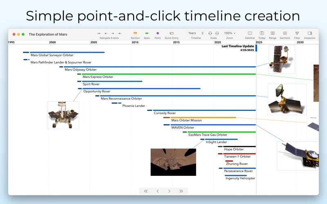Select the green ExoMars Trace Gas Orbiter bar
Image resolution: width=327 pixels, height=204 pixels.
[222, 132]
